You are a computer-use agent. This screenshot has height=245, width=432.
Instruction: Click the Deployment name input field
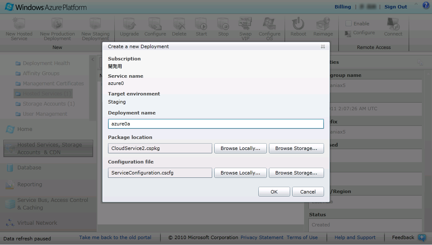coord(216,124)
